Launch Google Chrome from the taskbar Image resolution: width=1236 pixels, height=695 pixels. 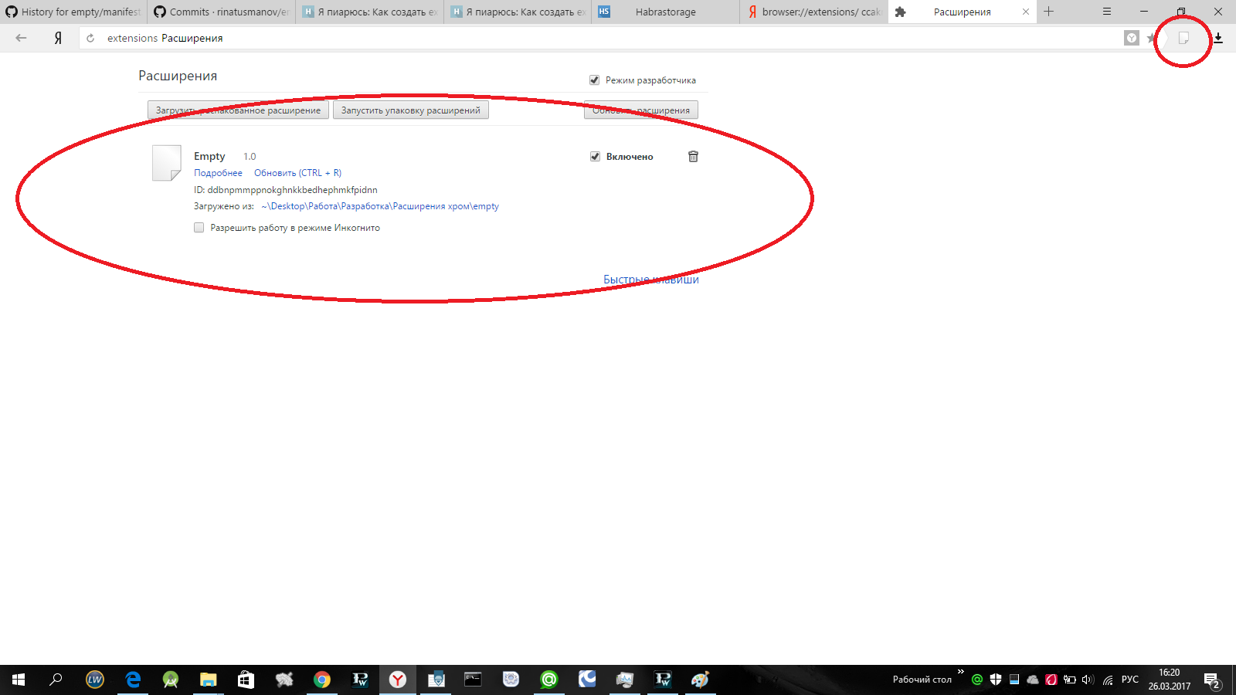(x=322, y=680)
